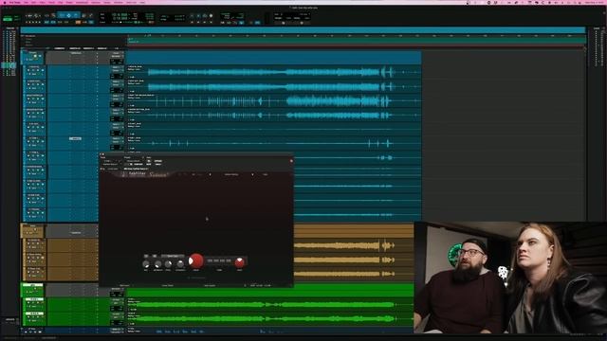
Task: Click the bars timeline ruler
Action: pos(357,36)
